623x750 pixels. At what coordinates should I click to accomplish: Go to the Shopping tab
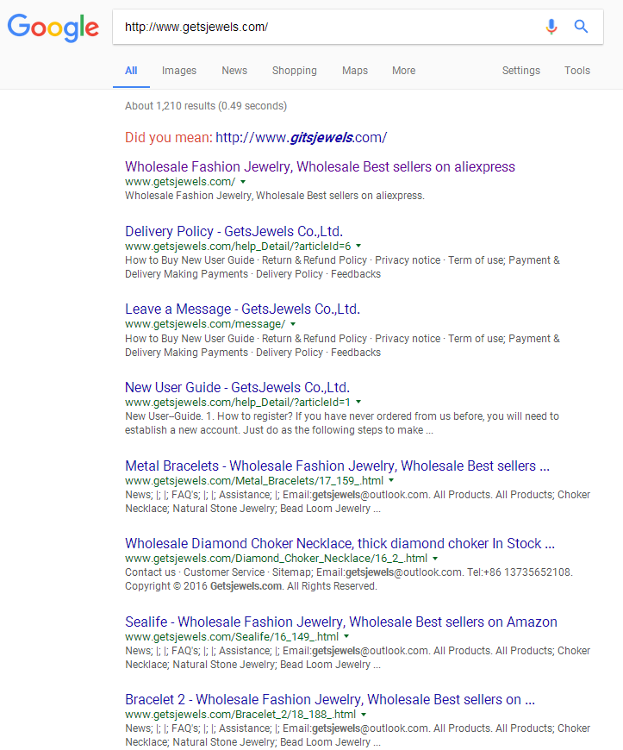click(295, 71)
